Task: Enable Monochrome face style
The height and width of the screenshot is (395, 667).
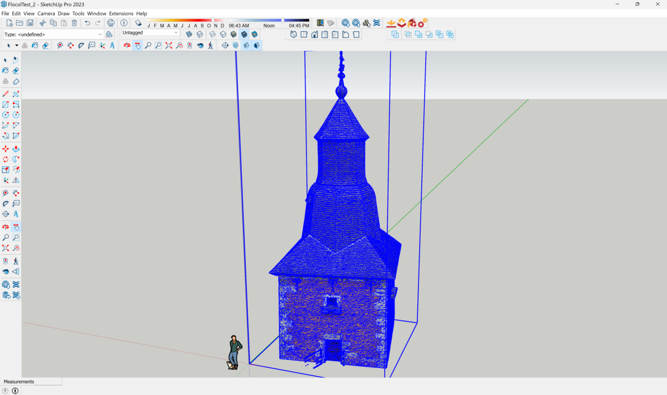Action: coord(254,34)
